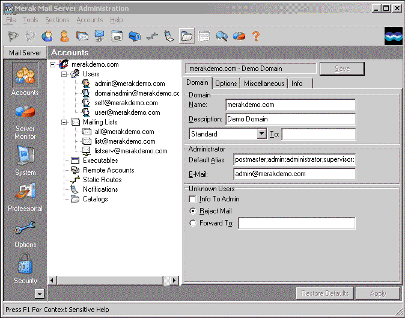Click the envelope mailing list toolbar icon

tap(82, 36)
